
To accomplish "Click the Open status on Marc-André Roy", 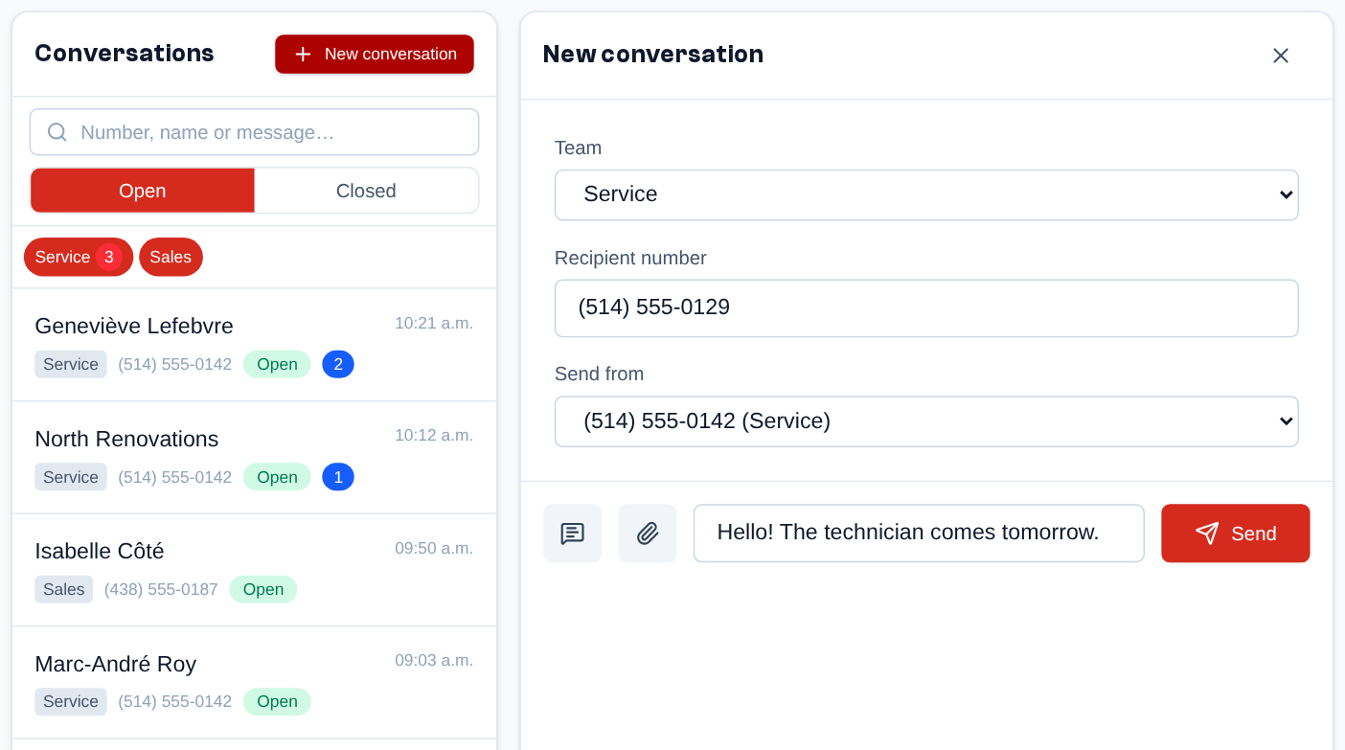I will [x=277, y=701].
